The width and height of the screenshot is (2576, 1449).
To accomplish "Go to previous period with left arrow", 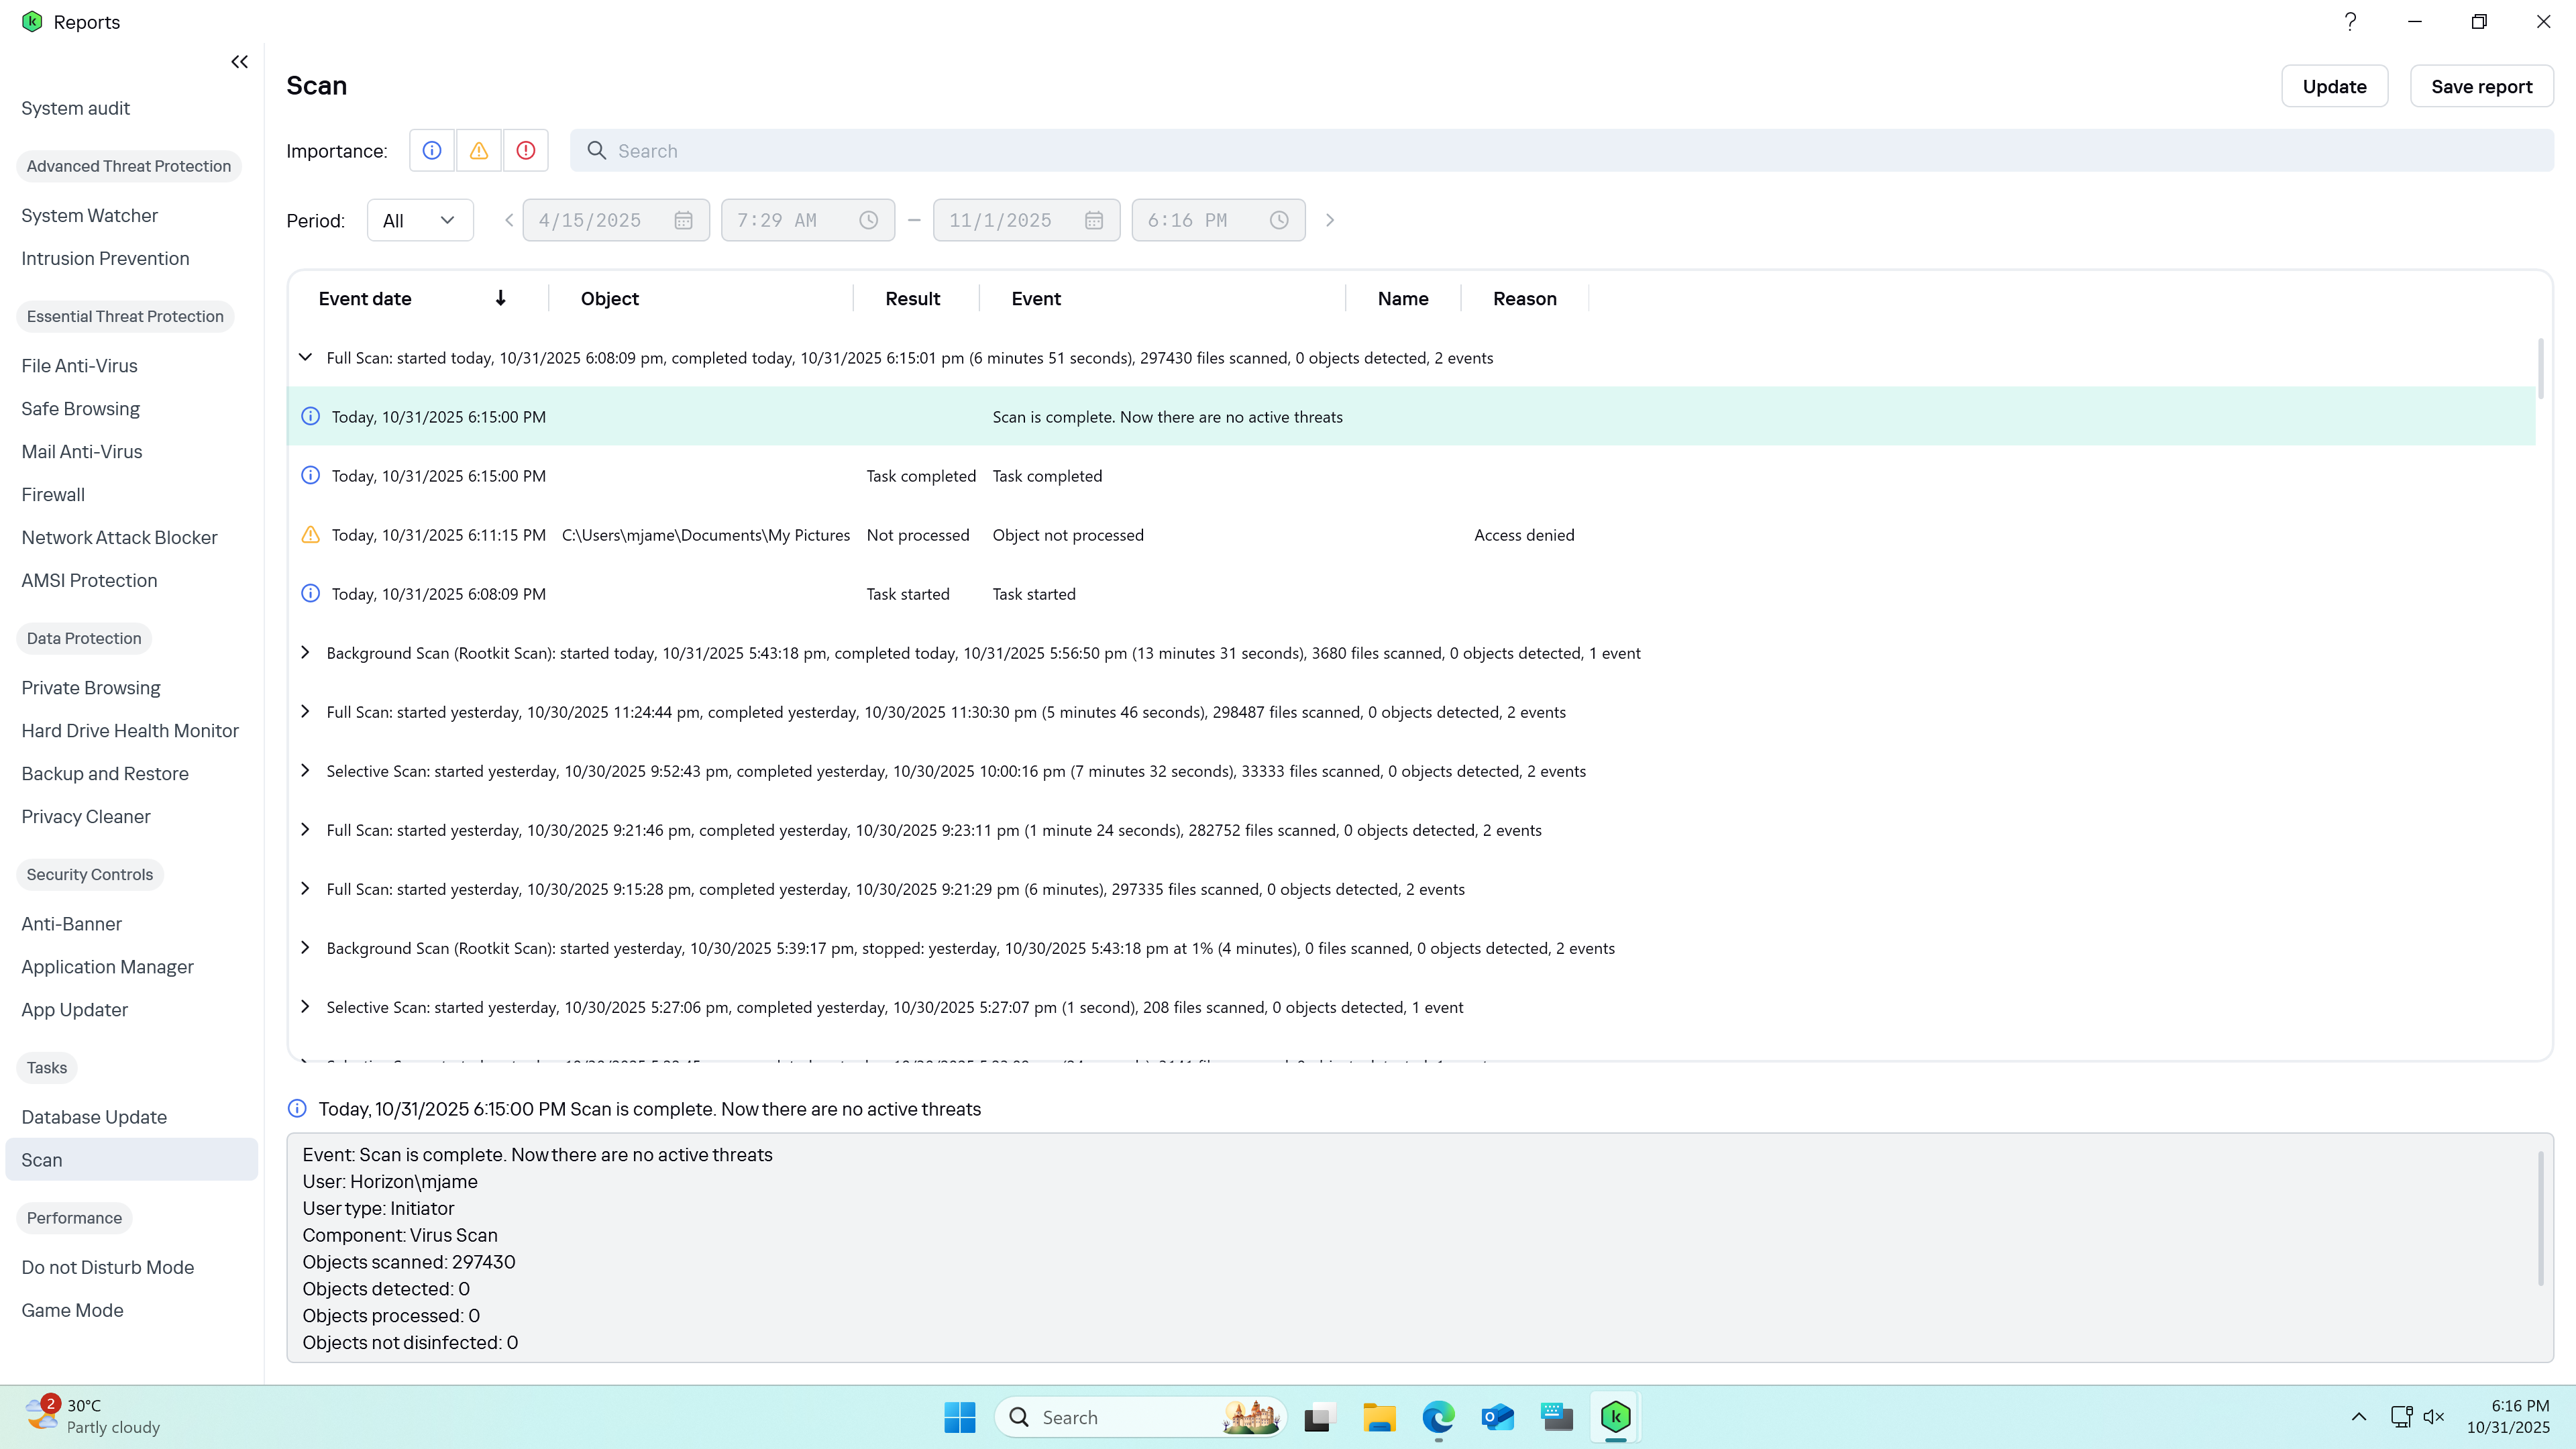I will click(509, 220).
